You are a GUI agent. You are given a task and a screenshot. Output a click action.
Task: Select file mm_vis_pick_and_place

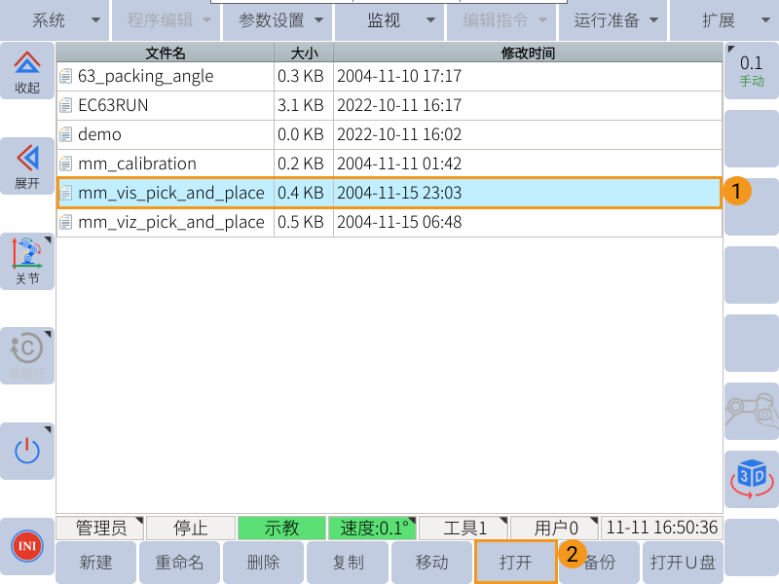coord(389,193)
